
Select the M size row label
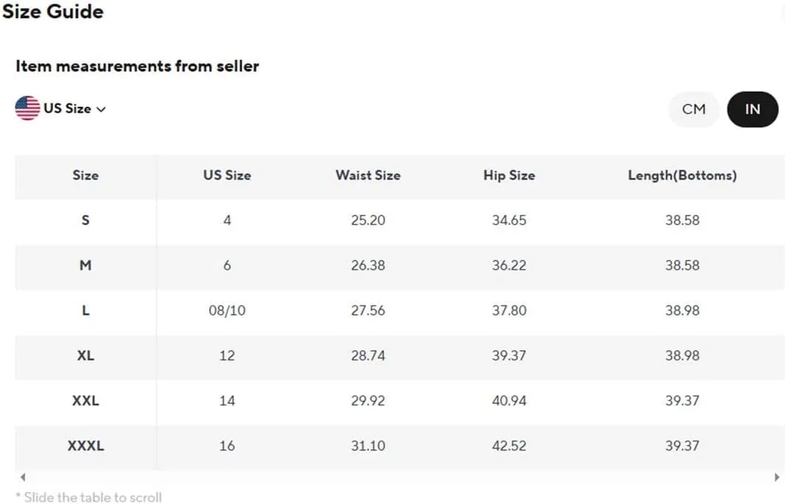pyautogui.click(x=85, y=265)
